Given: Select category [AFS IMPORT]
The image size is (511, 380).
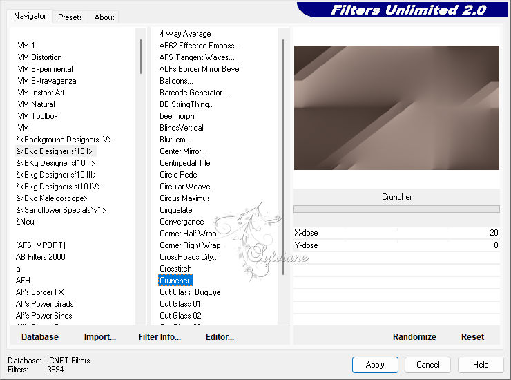Looking at the screenshot, I should coord(41,245).
